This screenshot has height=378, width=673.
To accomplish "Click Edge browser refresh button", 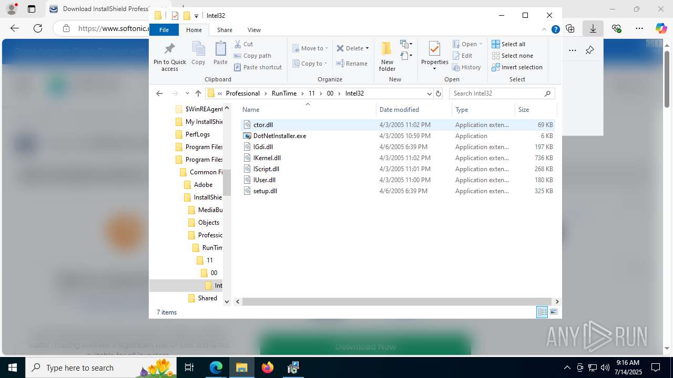I will pyautogui.click(x=38, y=28).
